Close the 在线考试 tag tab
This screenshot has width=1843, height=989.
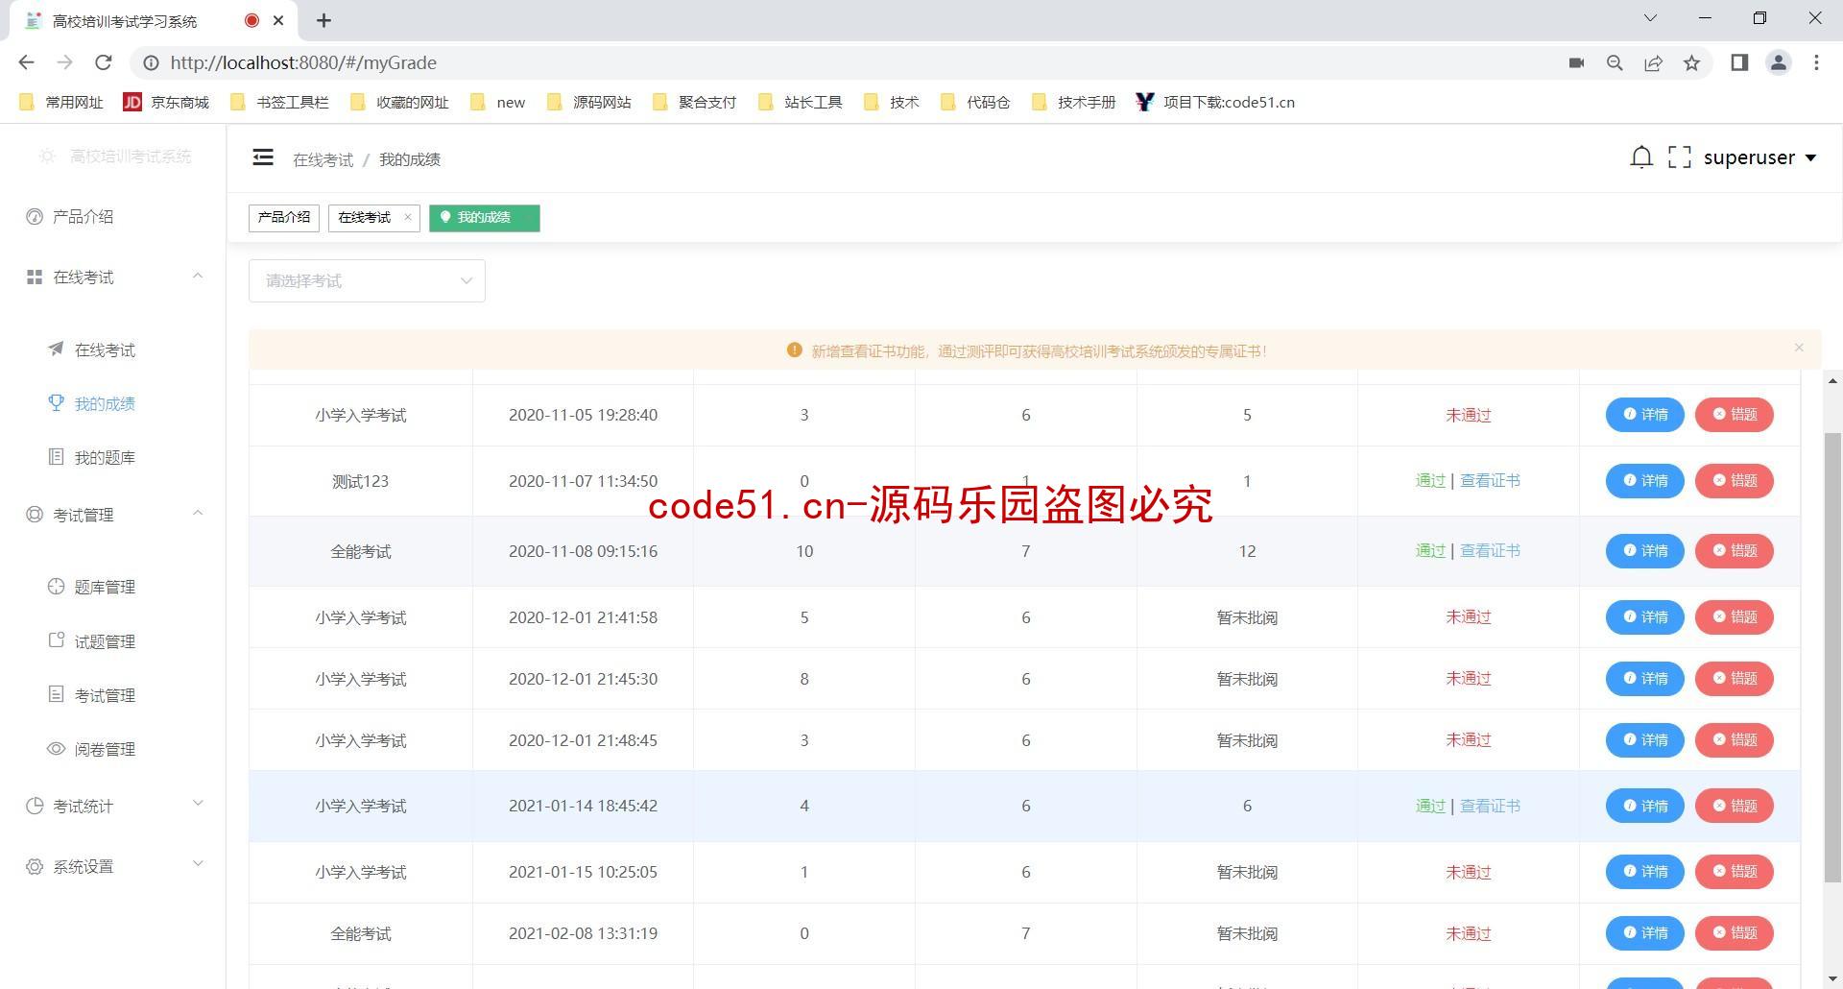coord(408,217)
